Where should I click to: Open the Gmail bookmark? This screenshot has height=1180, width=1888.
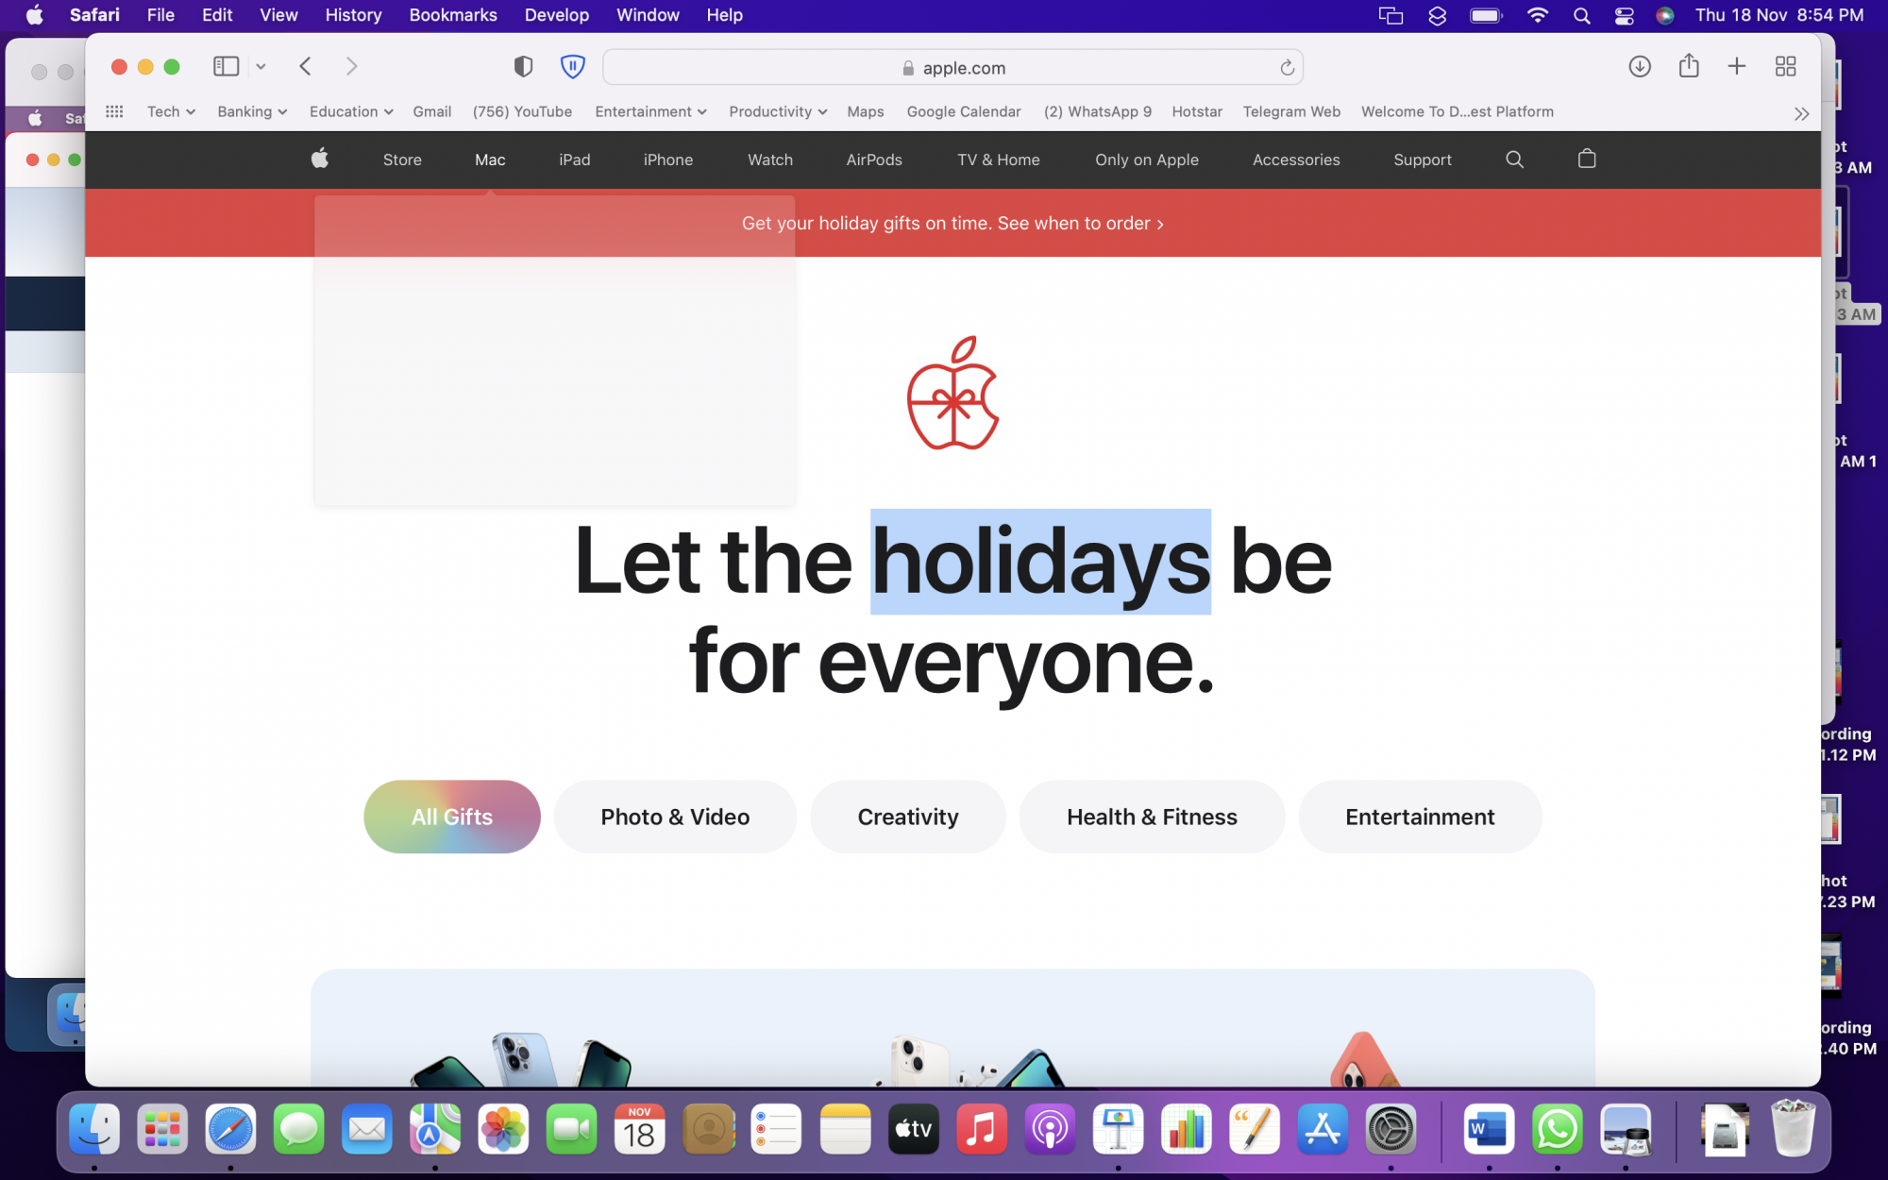(x=431, y=111)
